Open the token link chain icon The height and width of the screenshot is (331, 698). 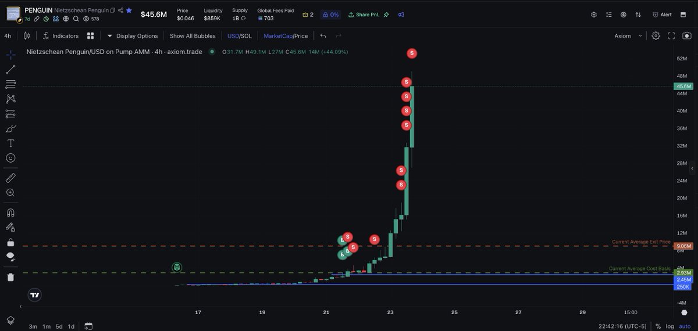coord(37,19)
